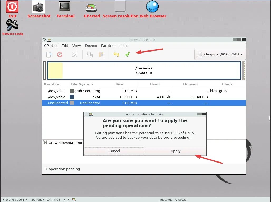Image resolution: width=271 pixels, height=202 pixels.
Task: Open the Network config tools icon
Action: (12, 25)
